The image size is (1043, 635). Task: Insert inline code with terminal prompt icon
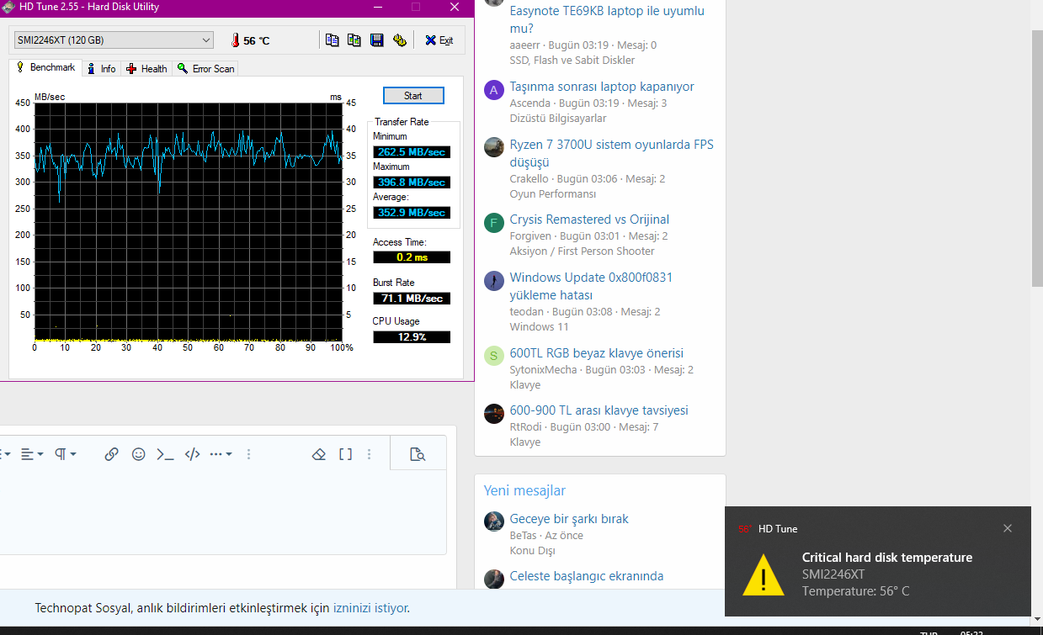165,454
